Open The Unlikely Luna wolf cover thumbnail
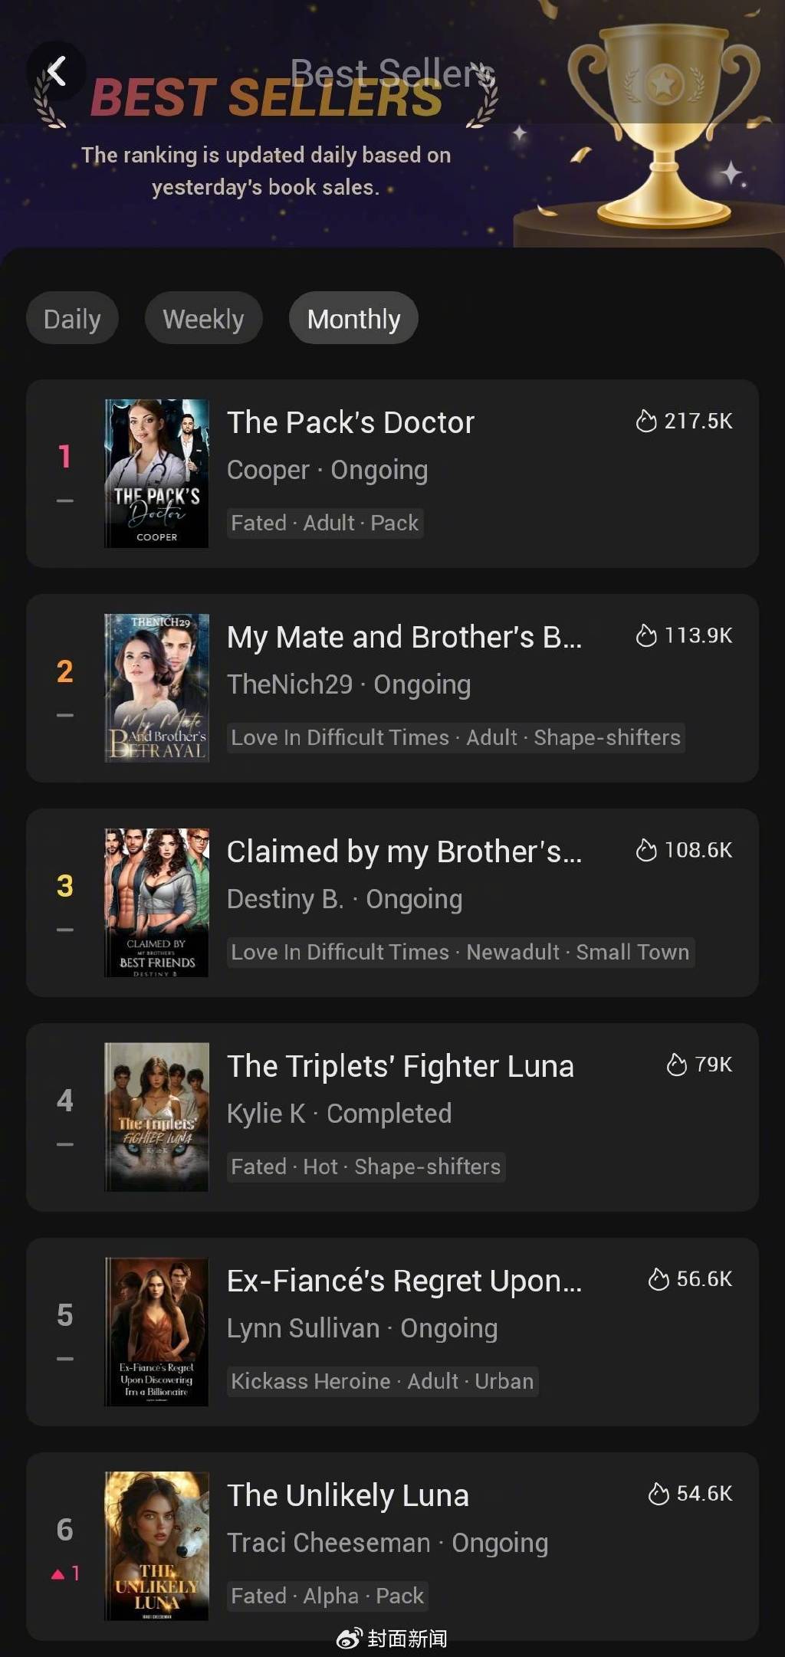Image resolution: width=785 pixels, height=1657 pixels. click(156, 1546)
